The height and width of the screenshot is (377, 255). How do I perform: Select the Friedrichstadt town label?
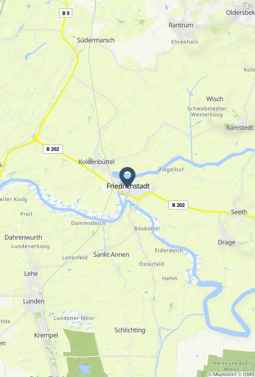click(x=128, y=186)
